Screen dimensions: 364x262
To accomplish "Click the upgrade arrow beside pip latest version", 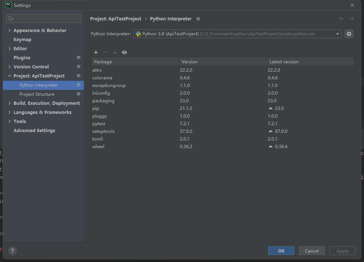I will (270, 108).
